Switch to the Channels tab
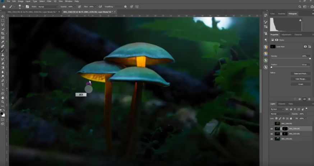314x166 pixels. (x=282, y=104)
